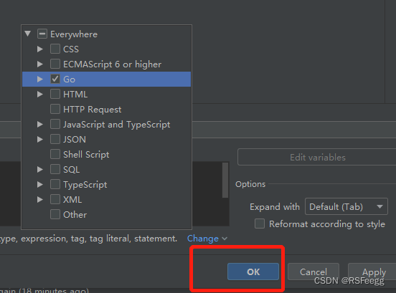
Task: Expand the TypeScript context node
Action: tap(40, 185)
